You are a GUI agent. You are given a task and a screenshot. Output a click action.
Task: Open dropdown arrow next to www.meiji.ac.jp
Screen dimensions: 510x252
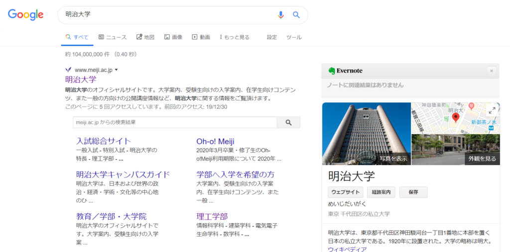pyautogui.click(x=117, y=70)
